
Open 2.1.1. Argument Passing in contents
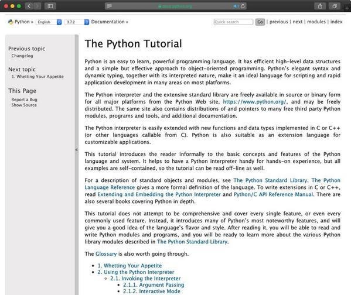[154, 284]
